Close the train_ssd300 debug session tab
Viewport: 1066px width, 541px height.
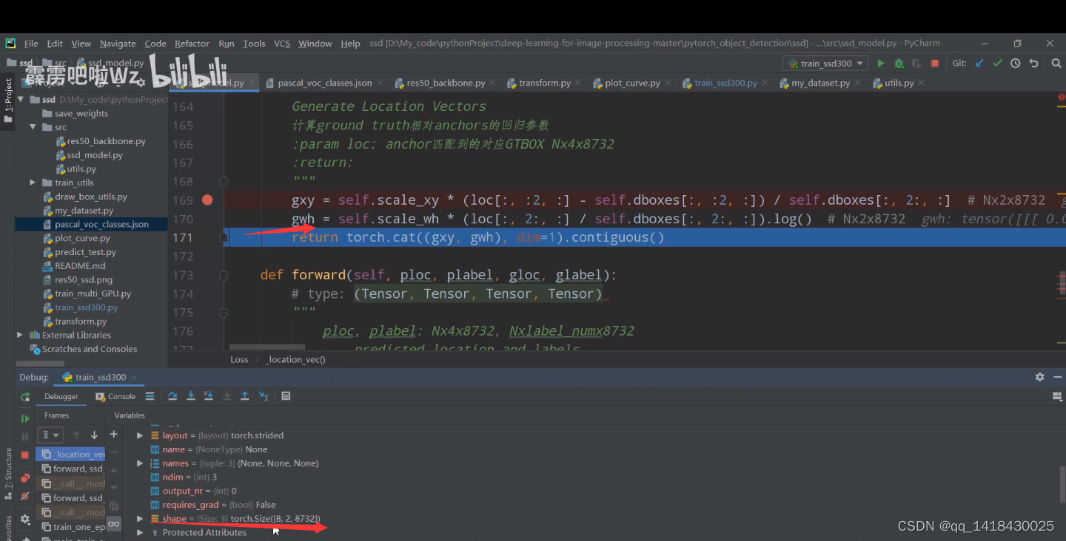[135, 378]
